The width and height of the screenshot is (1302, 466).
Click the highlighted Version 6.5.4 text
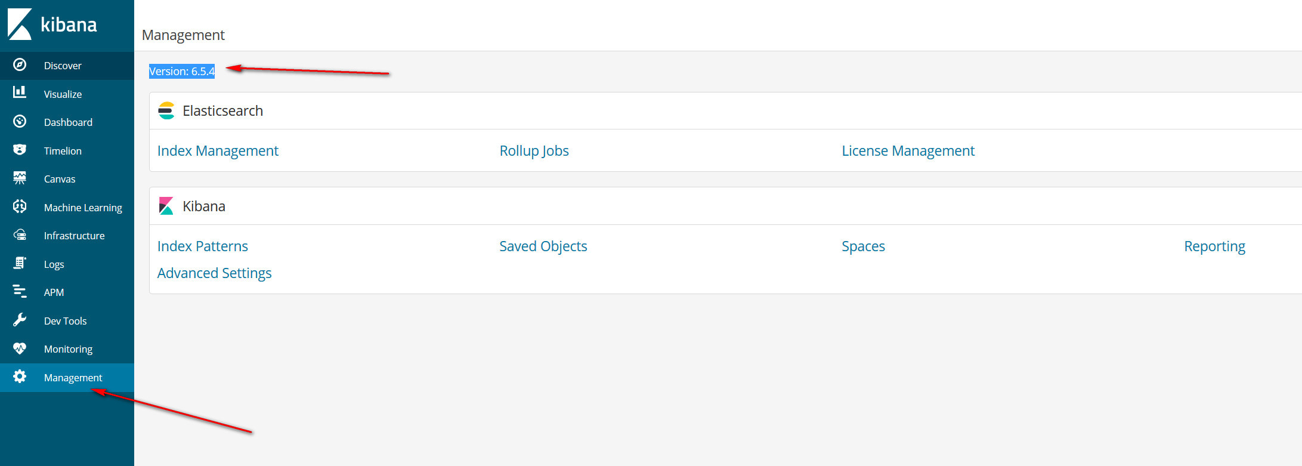tap(181, 72)
